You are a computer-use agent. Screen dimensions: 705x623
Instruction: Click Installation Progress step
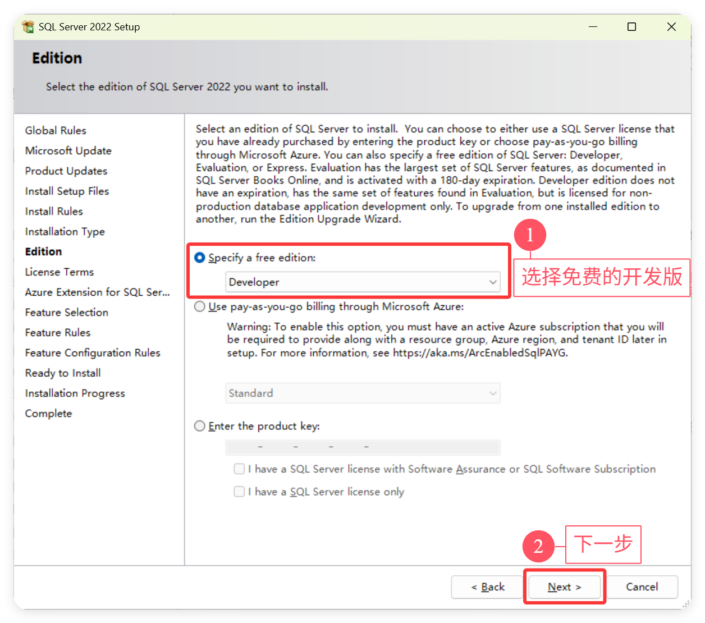tap(75, 393)
